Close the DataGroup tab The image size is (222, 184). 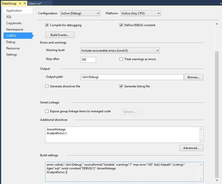point(25,3)
